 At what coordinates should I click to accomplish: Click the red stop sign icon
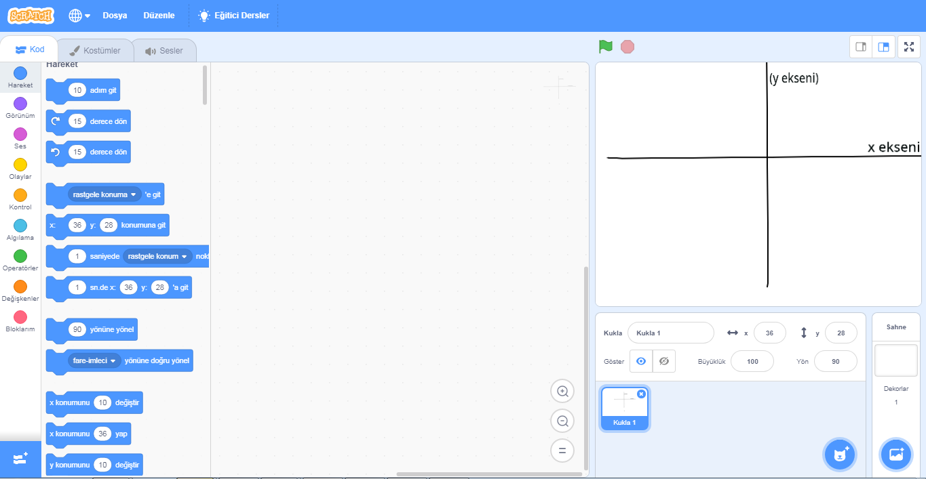[x=628, y=47]
